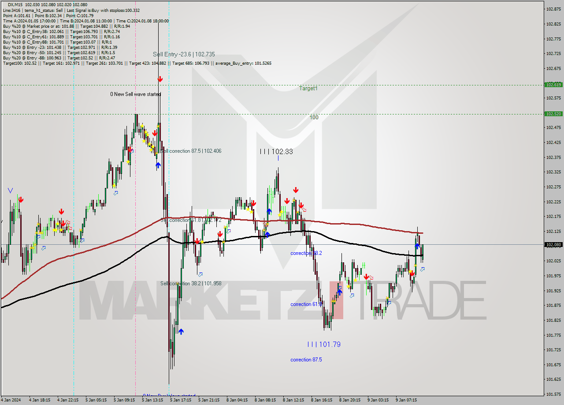Select 'Sell correction 38.2 | 101.958' label

tap(191, 283)
